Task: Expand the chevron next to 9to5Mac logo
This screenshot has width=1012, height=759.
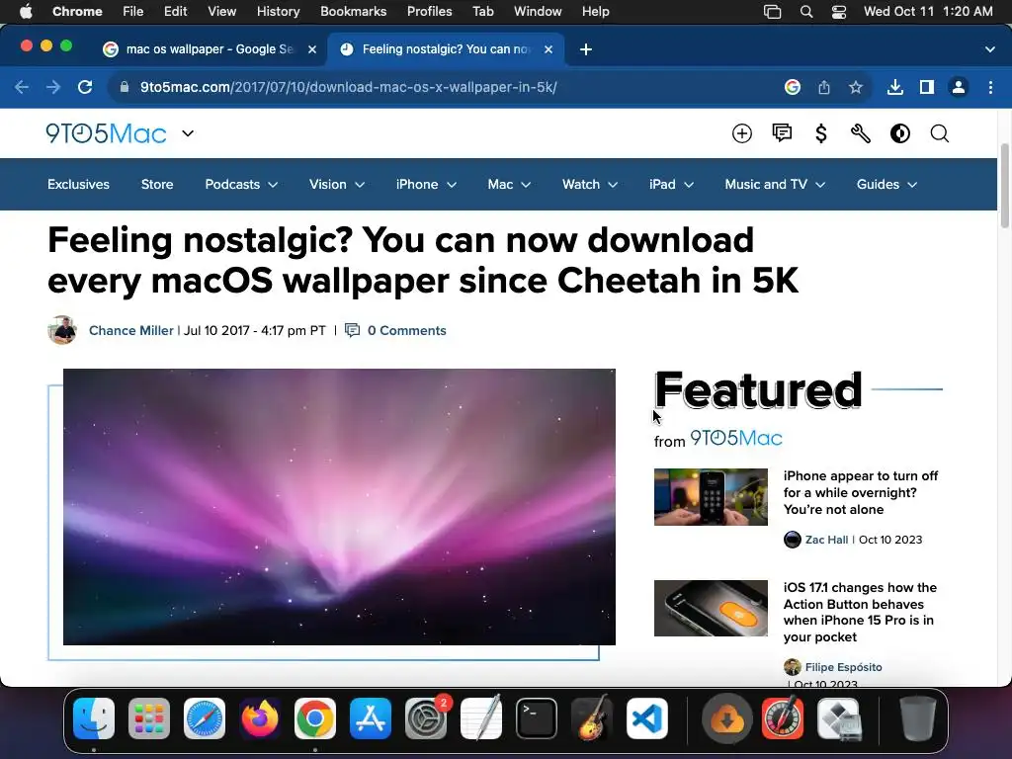Action: [188, 133]
